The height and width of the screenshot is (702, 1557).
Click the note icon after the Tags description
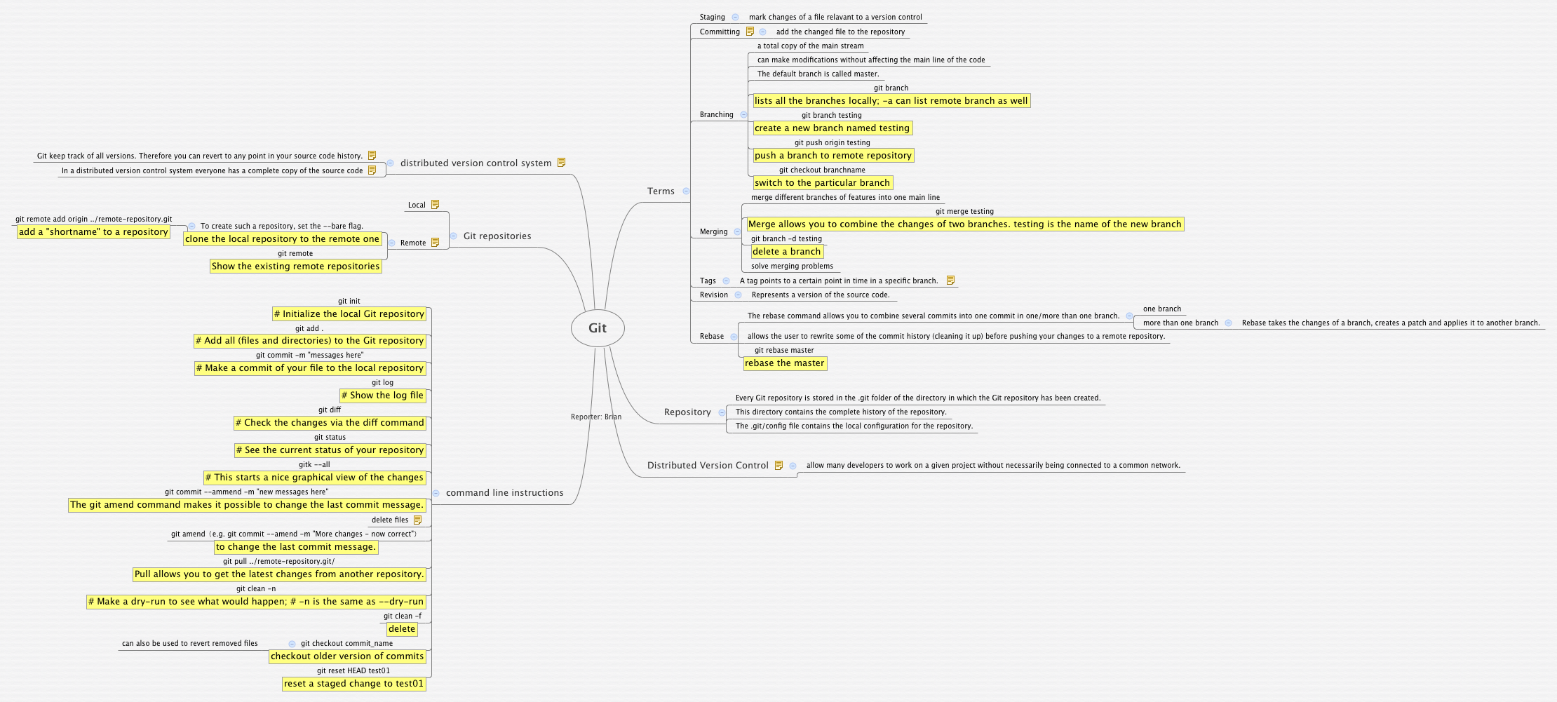951,280
